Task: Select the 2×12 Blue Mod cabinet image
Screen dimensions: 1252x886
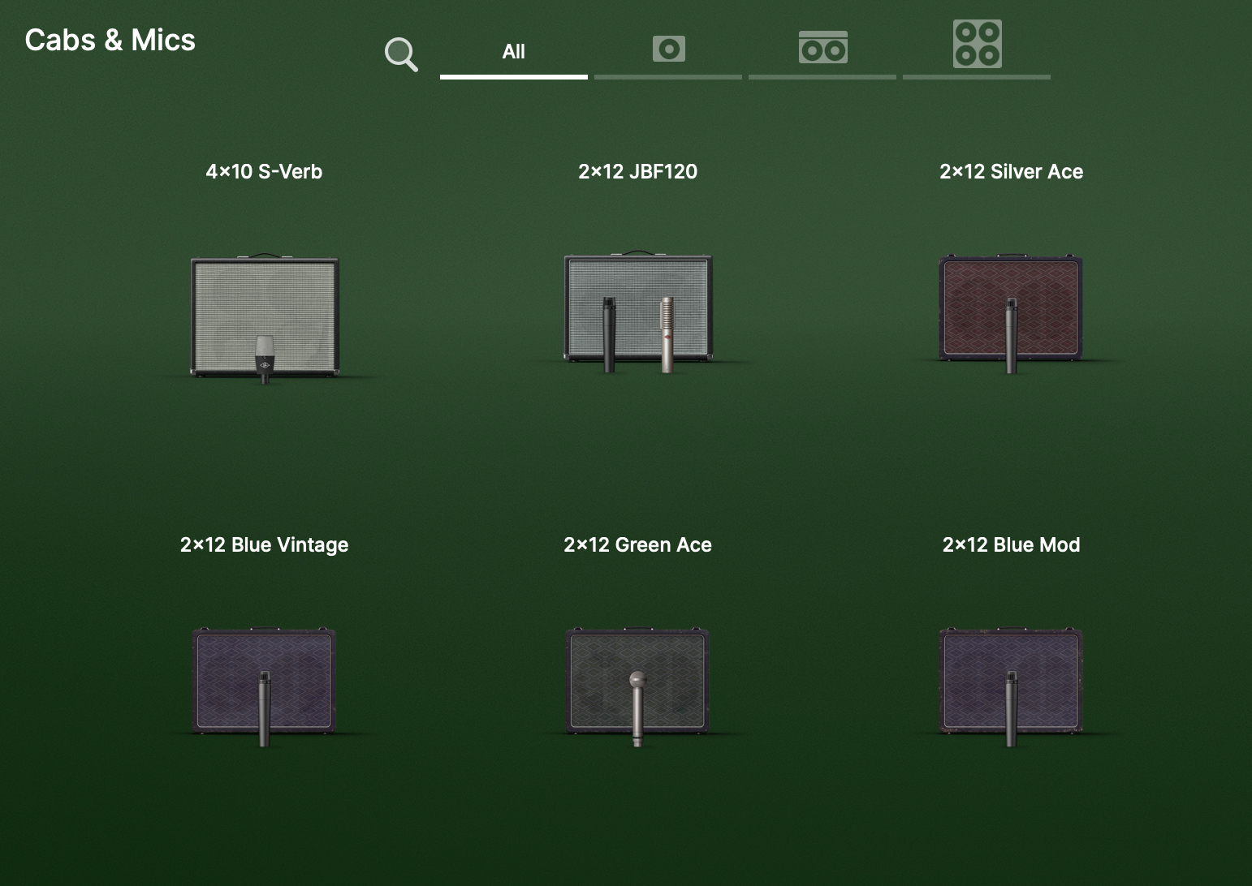Action: tap(1011, 682)
